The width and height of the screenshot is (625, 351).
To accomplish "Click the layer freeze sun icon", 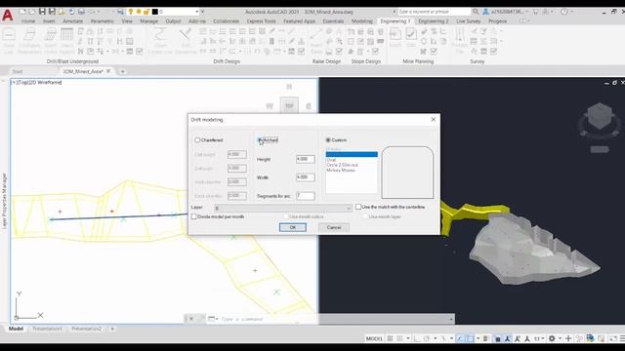I will pyautogui.click(x=139, y=12).
